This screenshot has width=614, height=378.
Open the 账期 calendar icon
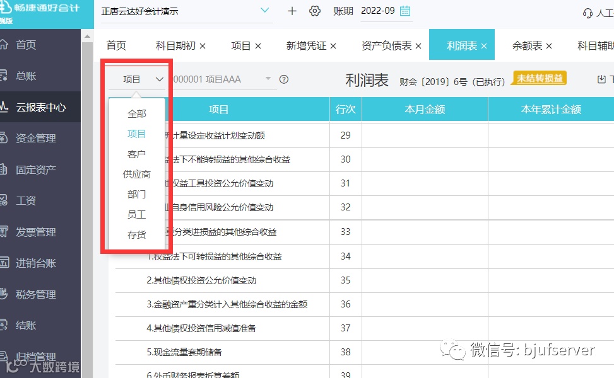pos(405,11)
